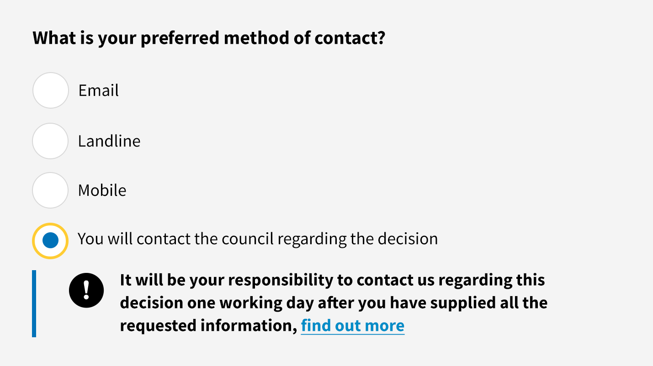Click the "Landline" label text
Viewport: 653px width, 366px height.
109,141
